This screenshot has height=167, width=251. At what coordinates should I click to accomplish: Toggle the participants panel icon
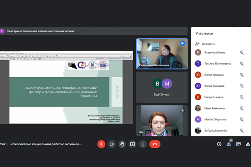click(x=229, y=144)
